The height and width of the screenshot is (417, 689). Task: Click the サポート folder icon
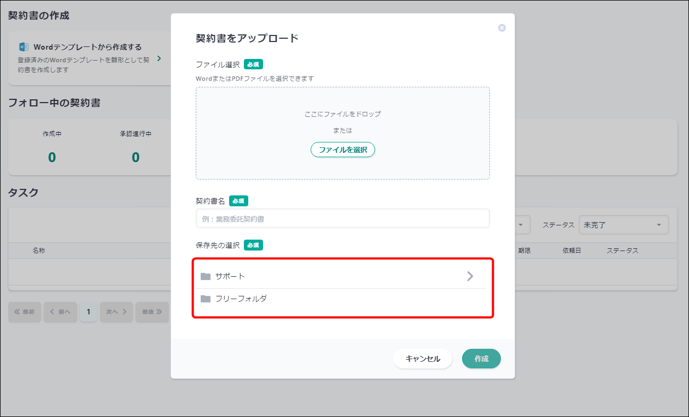pos(206,276)
